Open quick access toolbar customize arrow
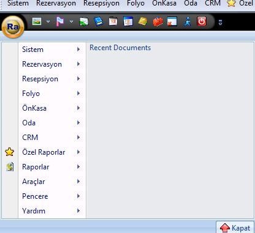The width and height of the screenshot is (255, 233). tap(220, 22)
